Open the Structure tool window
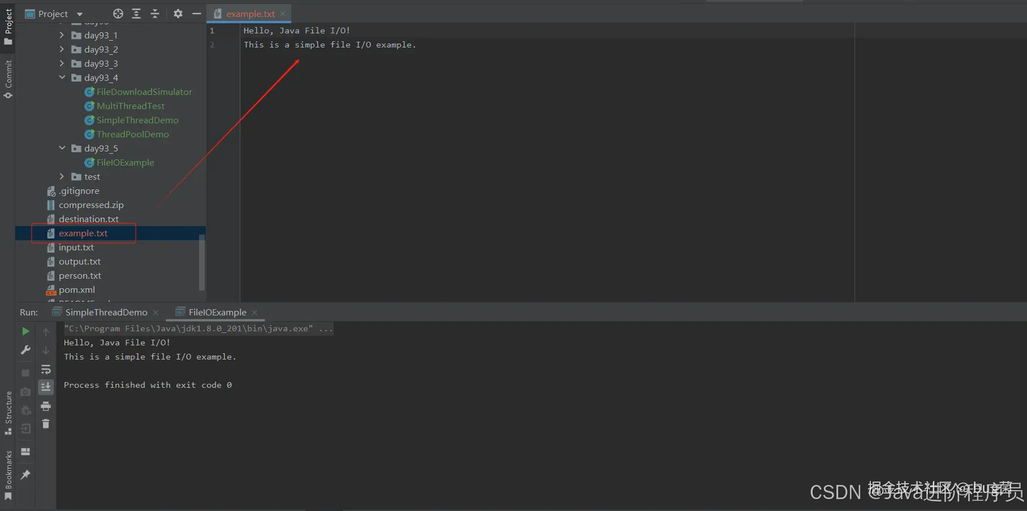The height and width of the screenshot is (511, 1027). [x=8, y=413]
